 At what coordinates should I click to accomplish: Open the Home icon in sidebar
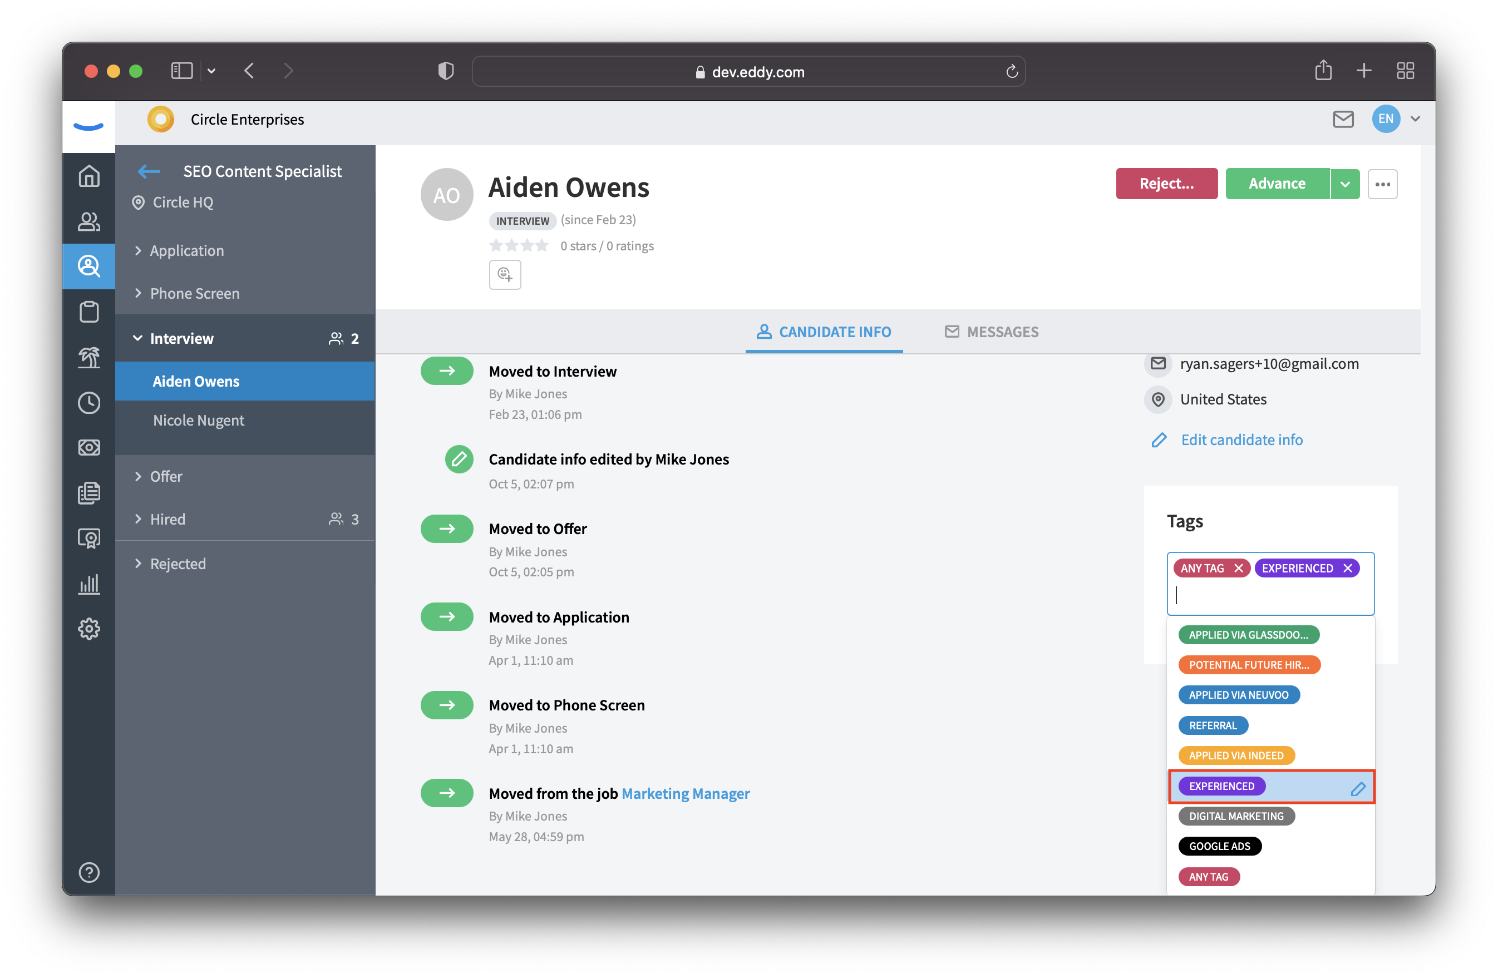[x=88, y=176]
